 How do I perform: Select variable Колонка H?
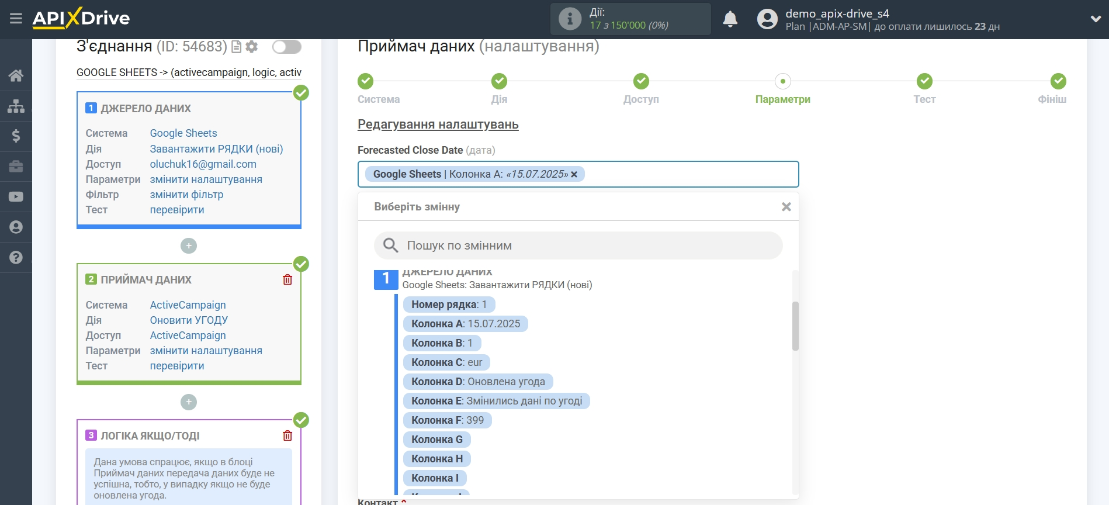coord(437,459)
